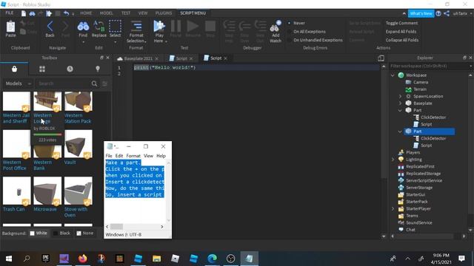Show hidden system tray icons

point(407,259)
